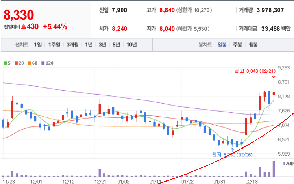Click the up-triangle change amount 430

click(30, 27)
